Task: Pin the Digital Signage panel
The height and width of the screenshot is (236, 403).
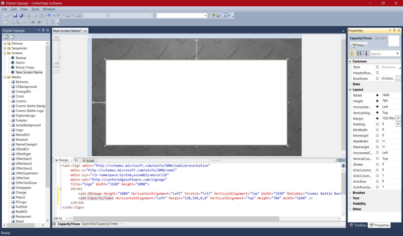Action: tap(43, 30)
